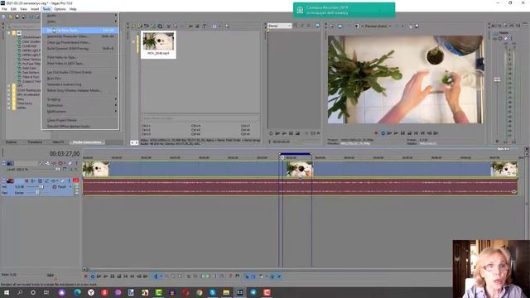The width and height of the screenshot is (530, 298).
Task: Jump to project end in timeline transport
Action: click(x=132, y=276)
